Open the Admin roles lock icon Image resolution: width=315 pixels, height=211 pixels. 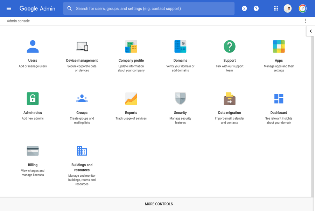33,99
